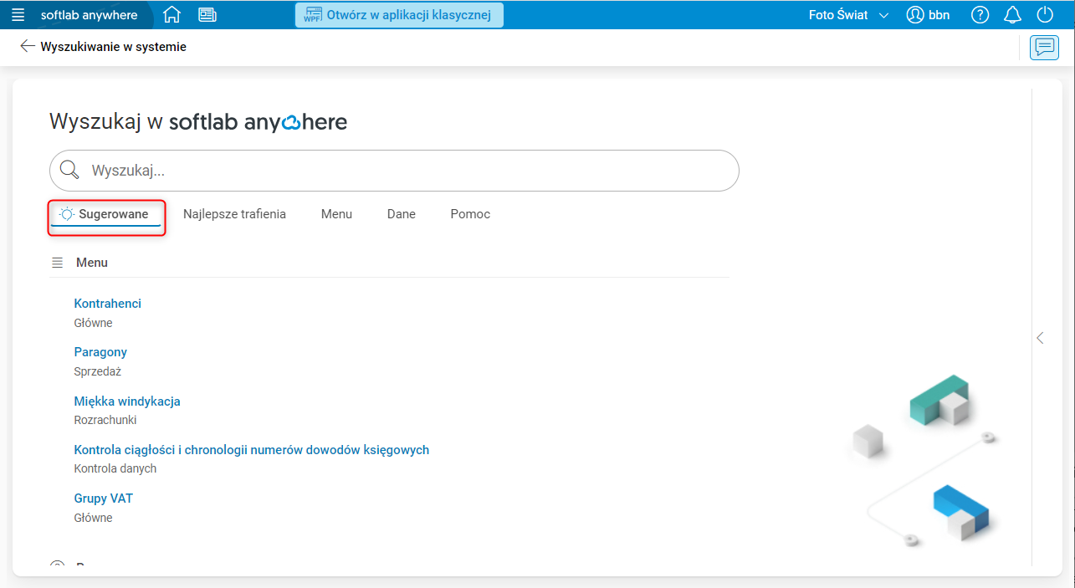Image resolution: width=1075 pixels, height=588 pixels.
Task: Click Wyszukiwanie w systemie page title
Action: click(x=114, y=47)
